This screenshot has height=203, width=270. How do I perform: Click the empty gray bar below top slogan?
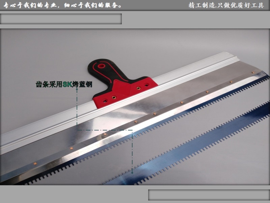(61, 19)
